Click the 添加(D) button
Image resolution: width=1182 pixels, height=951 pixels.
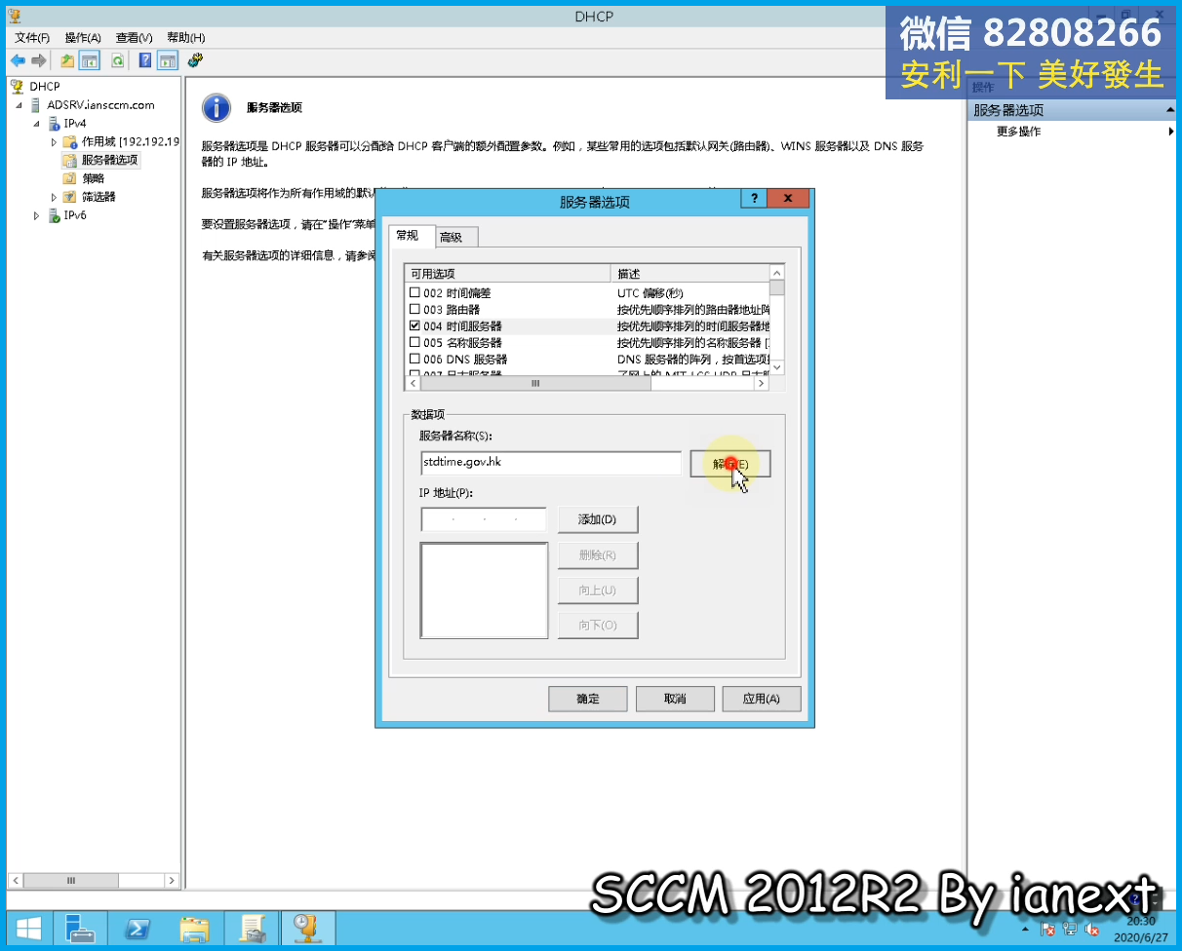click(x=598, y=519)
